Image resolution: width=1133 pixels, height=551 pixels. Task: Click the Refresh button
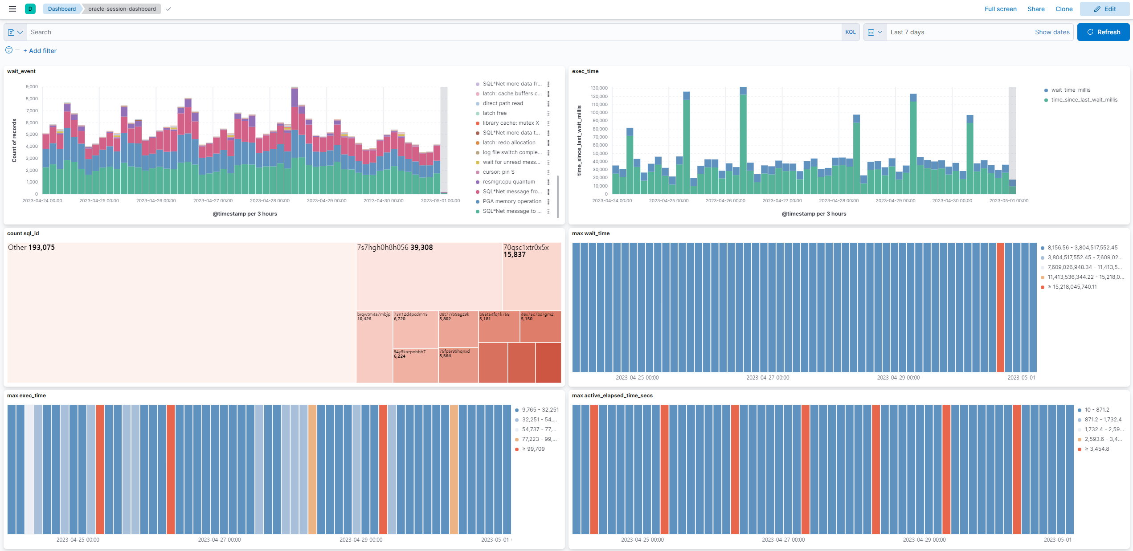[x=1104, y=32]
